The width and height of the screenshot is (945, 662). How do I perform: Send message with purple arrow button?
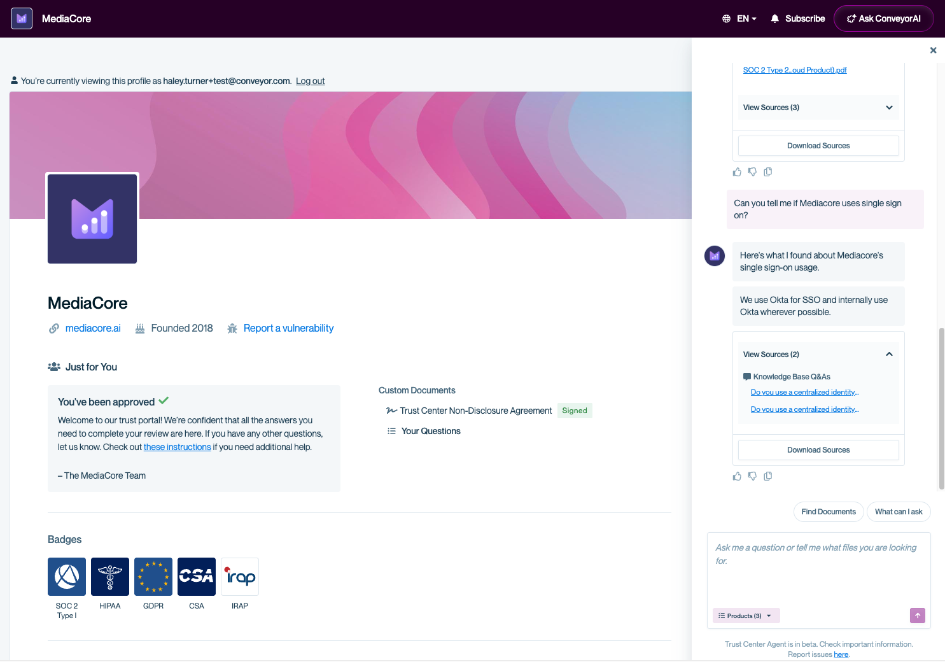[918, 616]
